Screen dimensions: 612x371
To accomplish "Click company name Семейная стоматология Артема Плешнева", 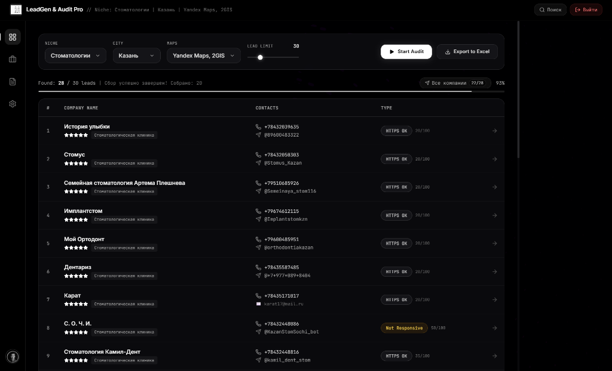I will pos(124,183).
